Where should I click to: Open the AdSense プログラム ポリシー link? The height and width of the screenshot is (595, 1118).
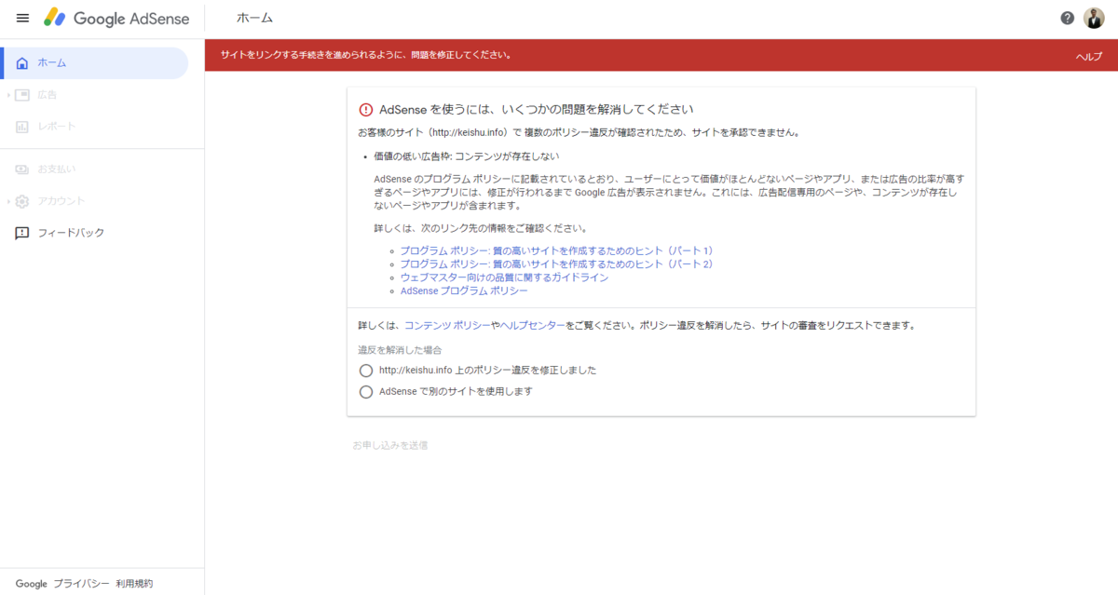coord(464,291)
